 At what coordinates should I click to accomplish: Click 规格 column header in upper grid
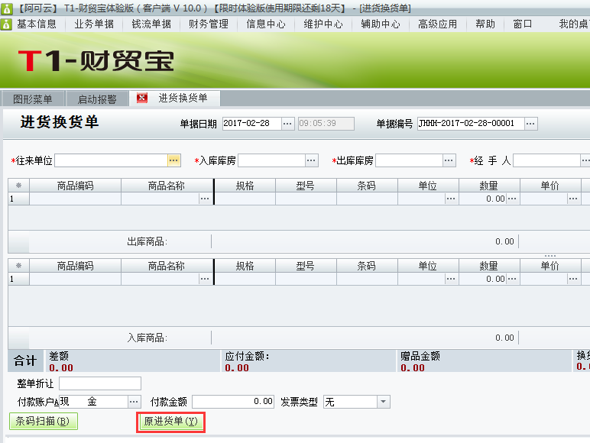pyautogui.click(x=245, y=186)
